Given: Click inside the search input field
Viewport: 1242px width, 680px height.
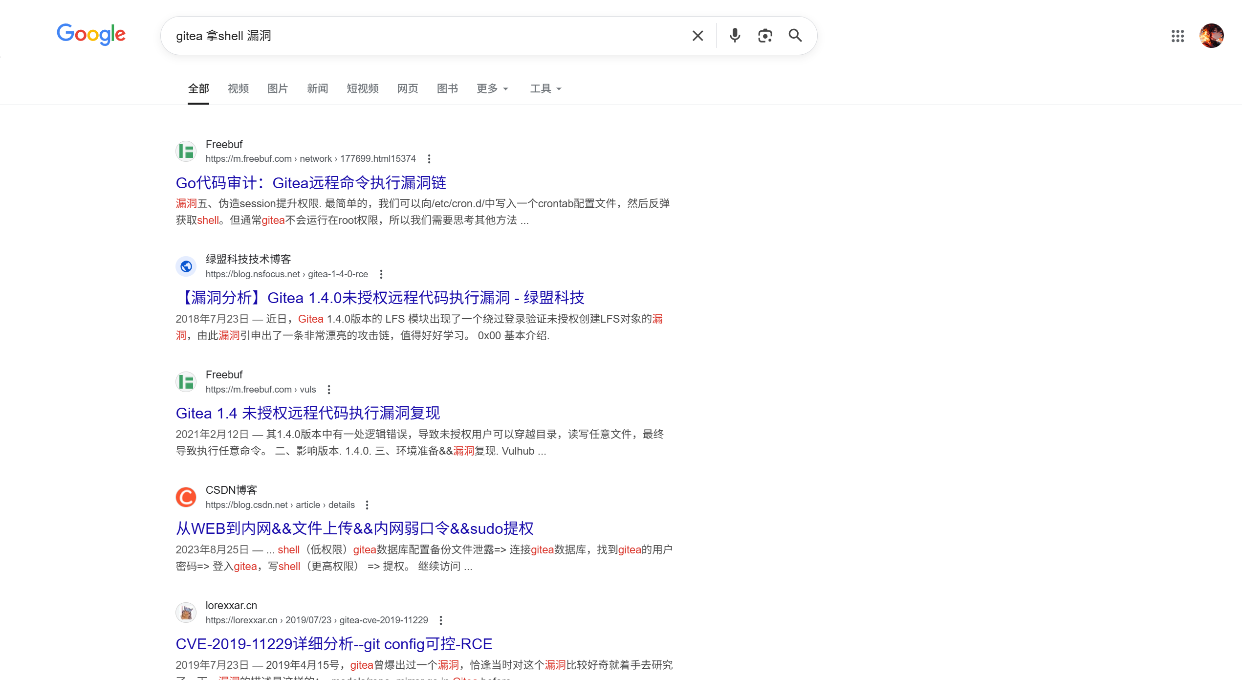Looking at the screenshot, I should (x=391, y=35).
